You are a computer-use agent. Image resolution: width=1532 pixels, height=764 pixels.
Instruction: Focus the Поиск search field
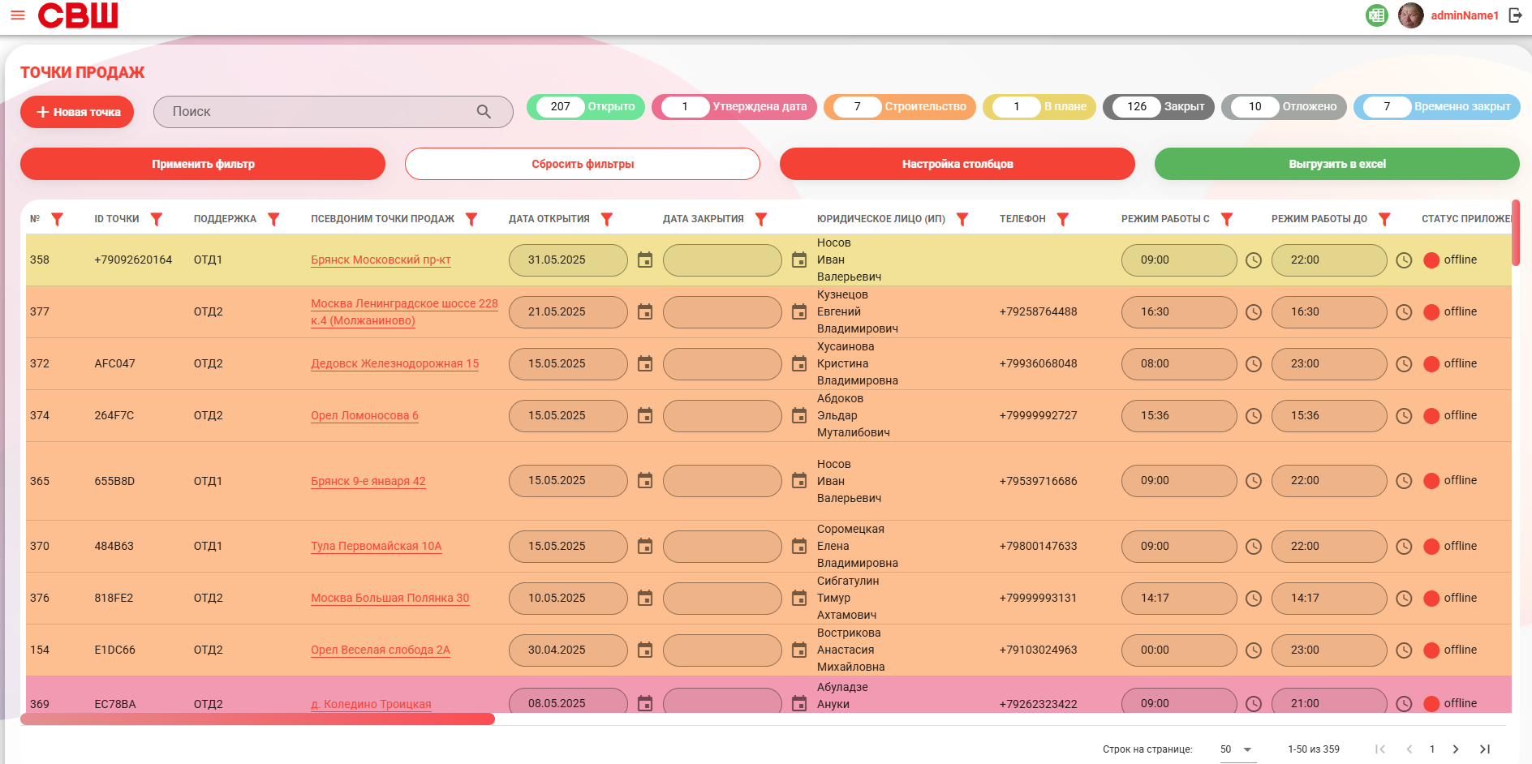321,112
